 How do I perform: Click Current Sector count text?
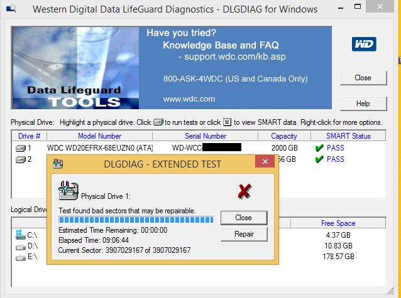pyautogui.click(x=124, y=250)
